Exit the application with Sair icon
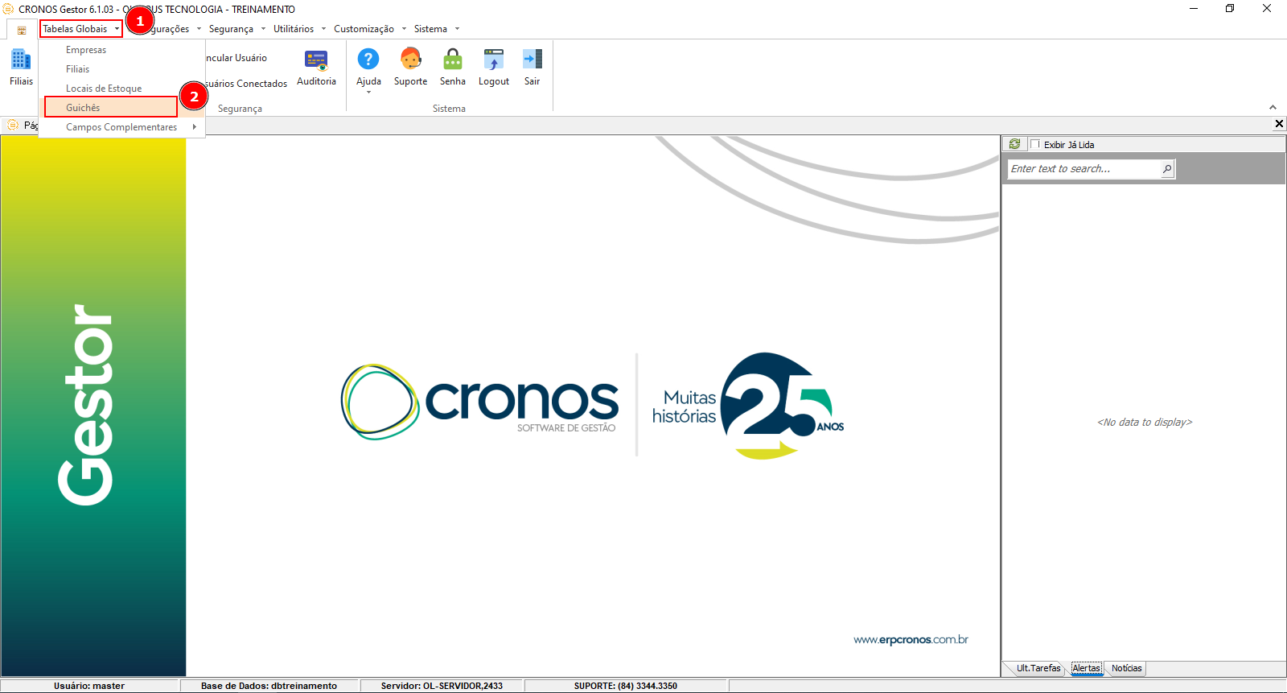The image size is (1287, 693). click(x=532, y=68)
